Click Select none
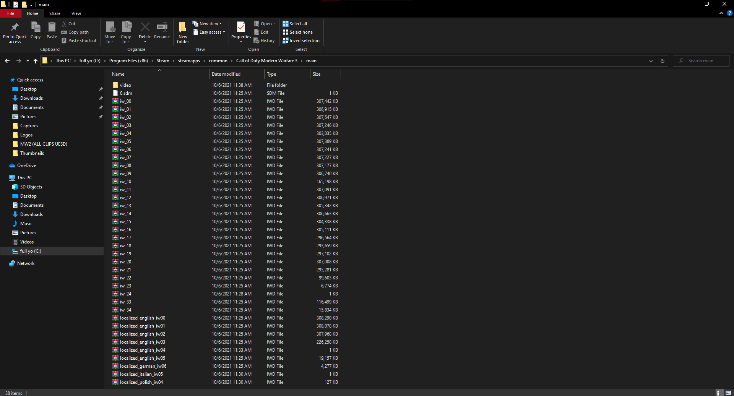734x396 pixels. click(x=297, y=32)
